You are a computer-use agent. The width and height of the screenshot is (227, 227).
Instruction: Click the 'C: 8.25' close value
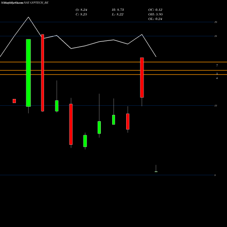(x=81, y=15)
